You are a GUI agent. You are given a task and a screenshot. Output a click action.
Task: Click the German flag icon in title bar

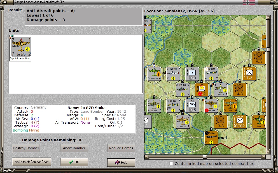pos(249,2)
